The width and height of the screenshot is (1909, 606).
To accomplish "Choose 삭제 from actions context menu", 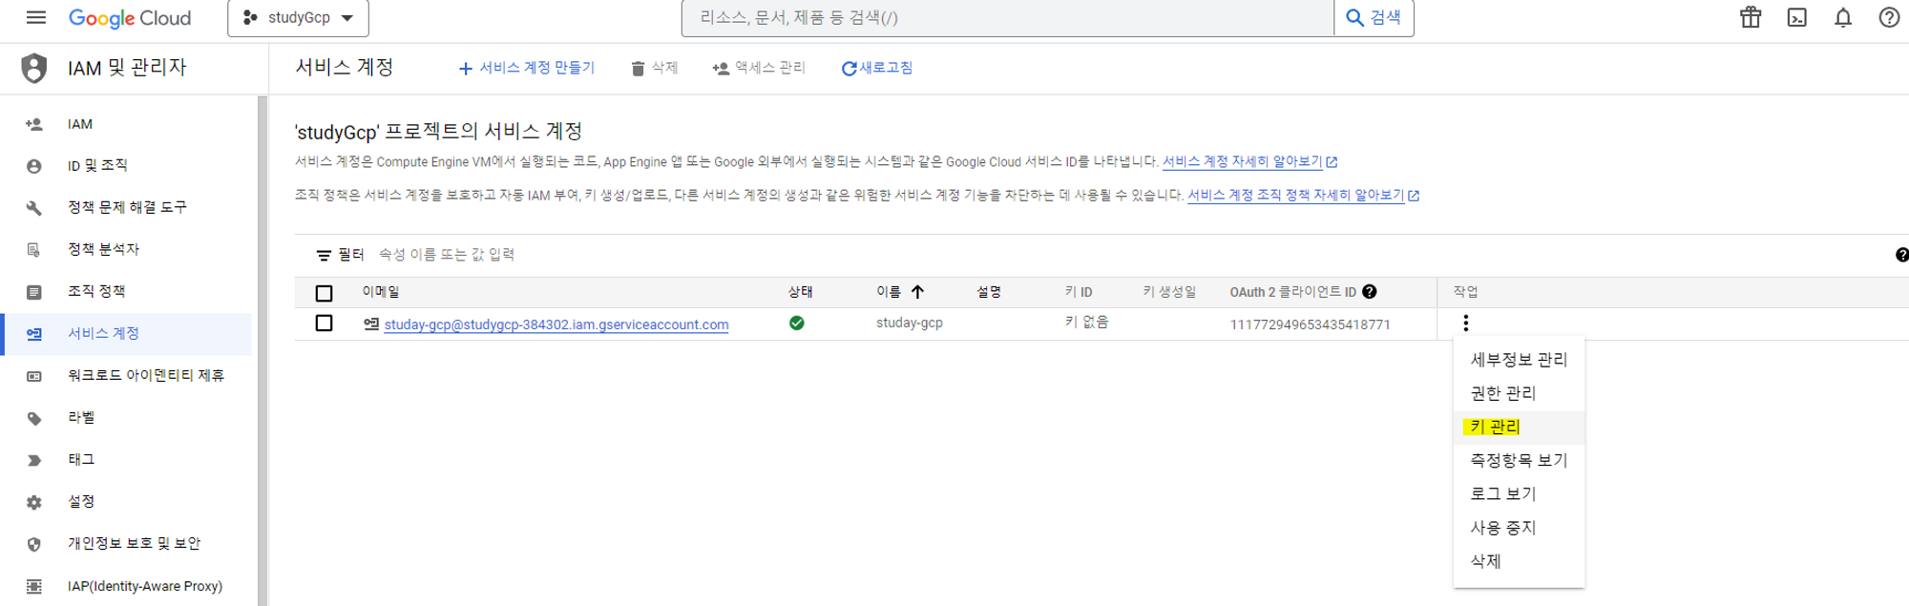I will 1519,561.
